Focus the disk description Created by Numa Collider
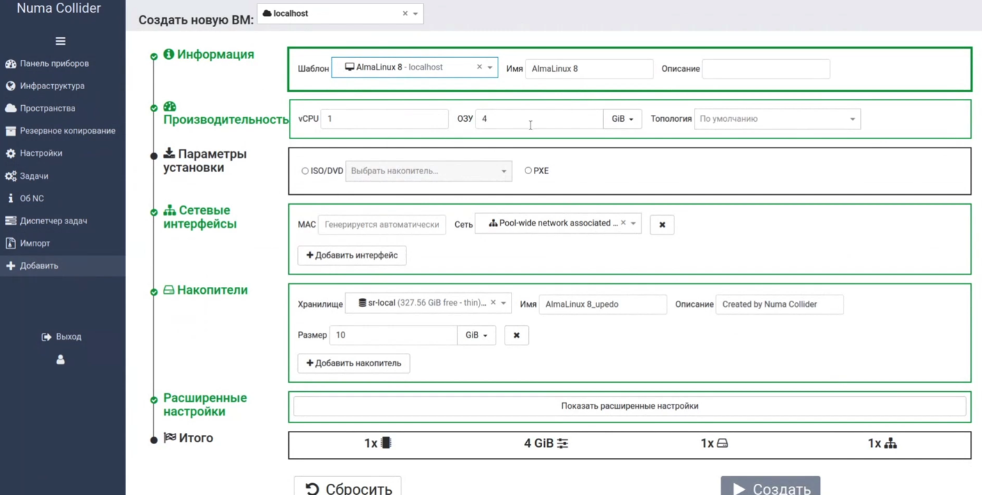 pyautogui.click(x=779, y=304)
